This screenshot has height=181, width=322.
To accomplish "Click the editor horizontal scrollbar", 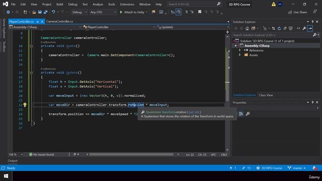I will (131, 154).
